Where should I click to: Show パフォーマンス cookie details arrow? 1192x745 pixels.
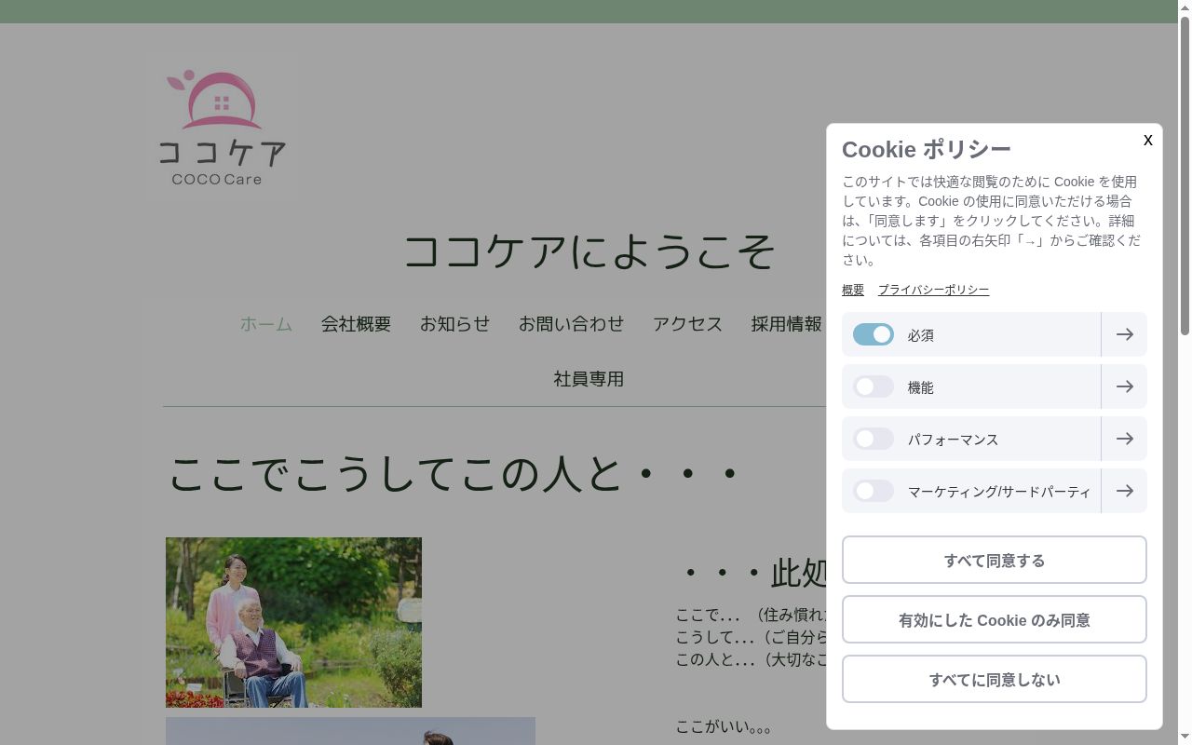[1124, 439]
